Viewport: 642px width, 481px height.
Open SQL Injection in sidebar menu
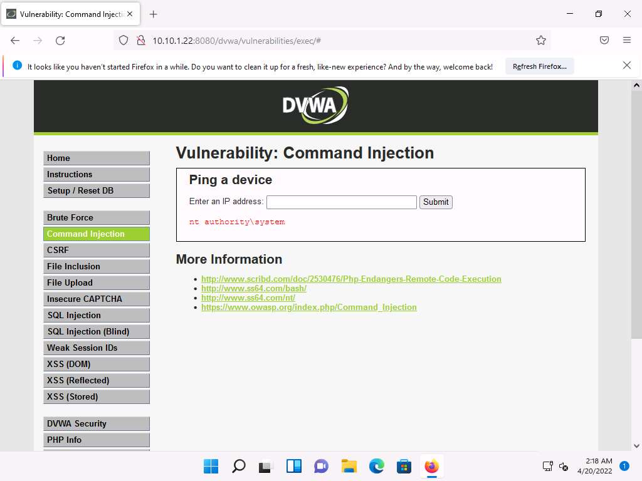(x=96, y=315)
